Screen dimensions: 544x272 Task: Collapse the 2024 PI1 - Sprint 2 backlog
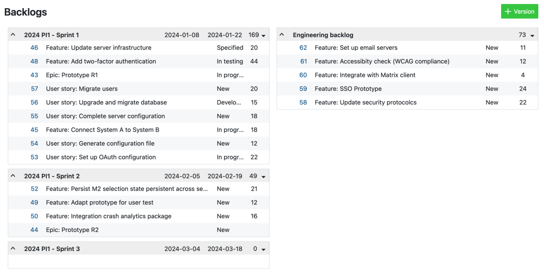(13, 176)
